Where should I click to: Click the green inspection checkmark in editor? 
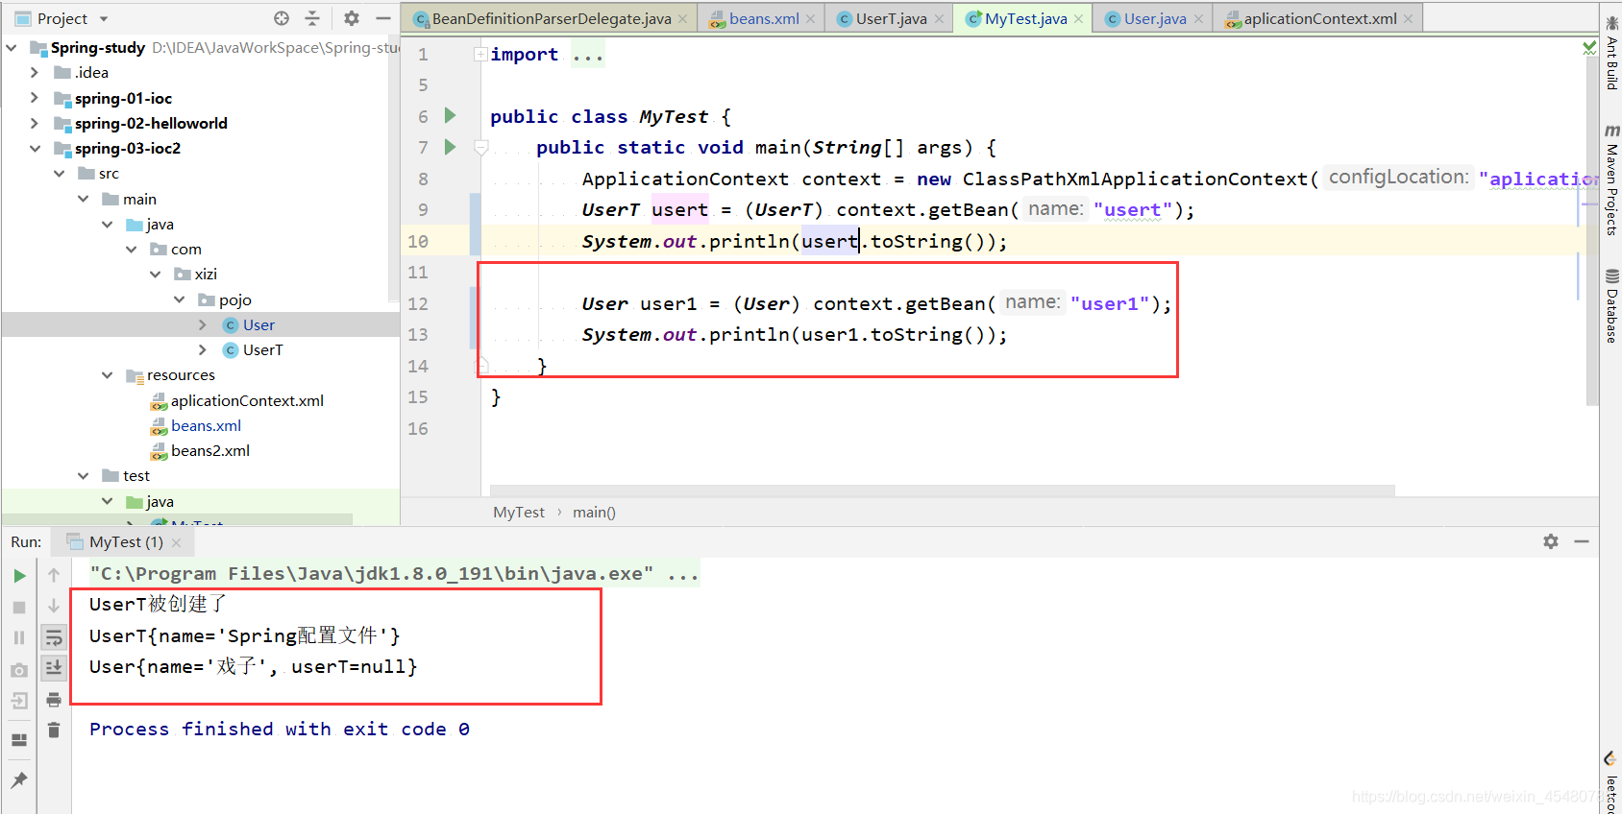pos(1589,47)
